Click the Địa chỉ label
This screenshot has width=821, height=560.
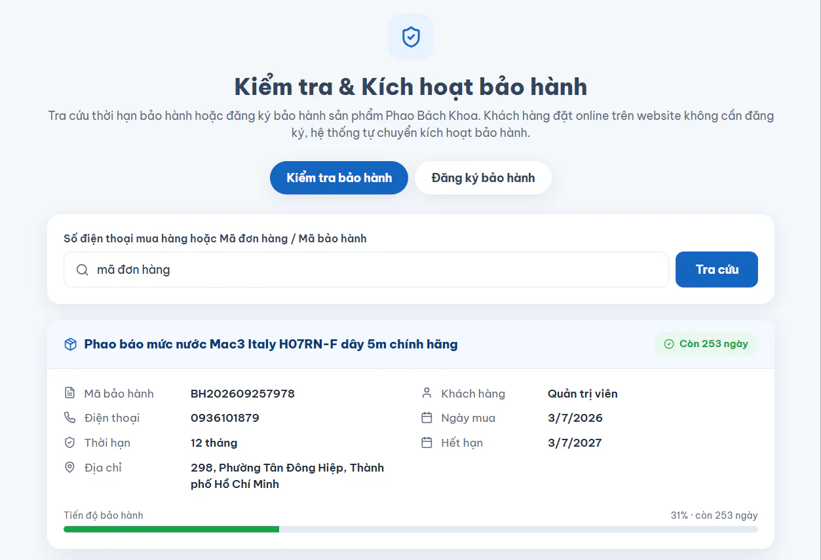pyautogui.click(x=103, y=468)
